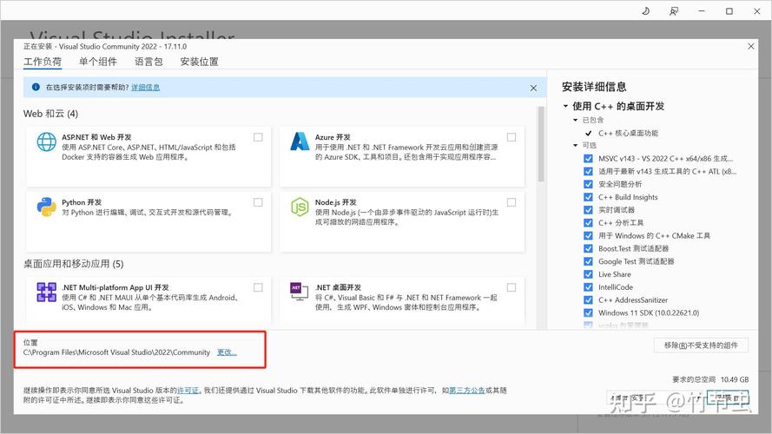The width and height of the screenshot is (772, 434).
Task: Click the .NET Multi-platform App UI icon
Action: 46,292
